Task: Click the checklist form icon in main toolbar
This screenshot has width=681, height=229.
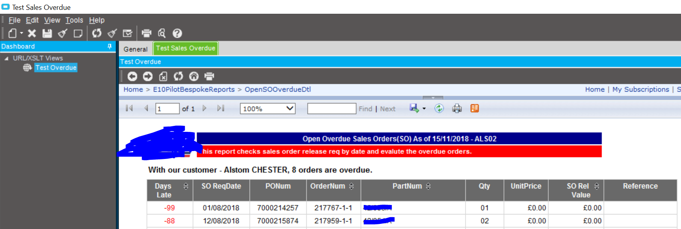Action: 127,33
